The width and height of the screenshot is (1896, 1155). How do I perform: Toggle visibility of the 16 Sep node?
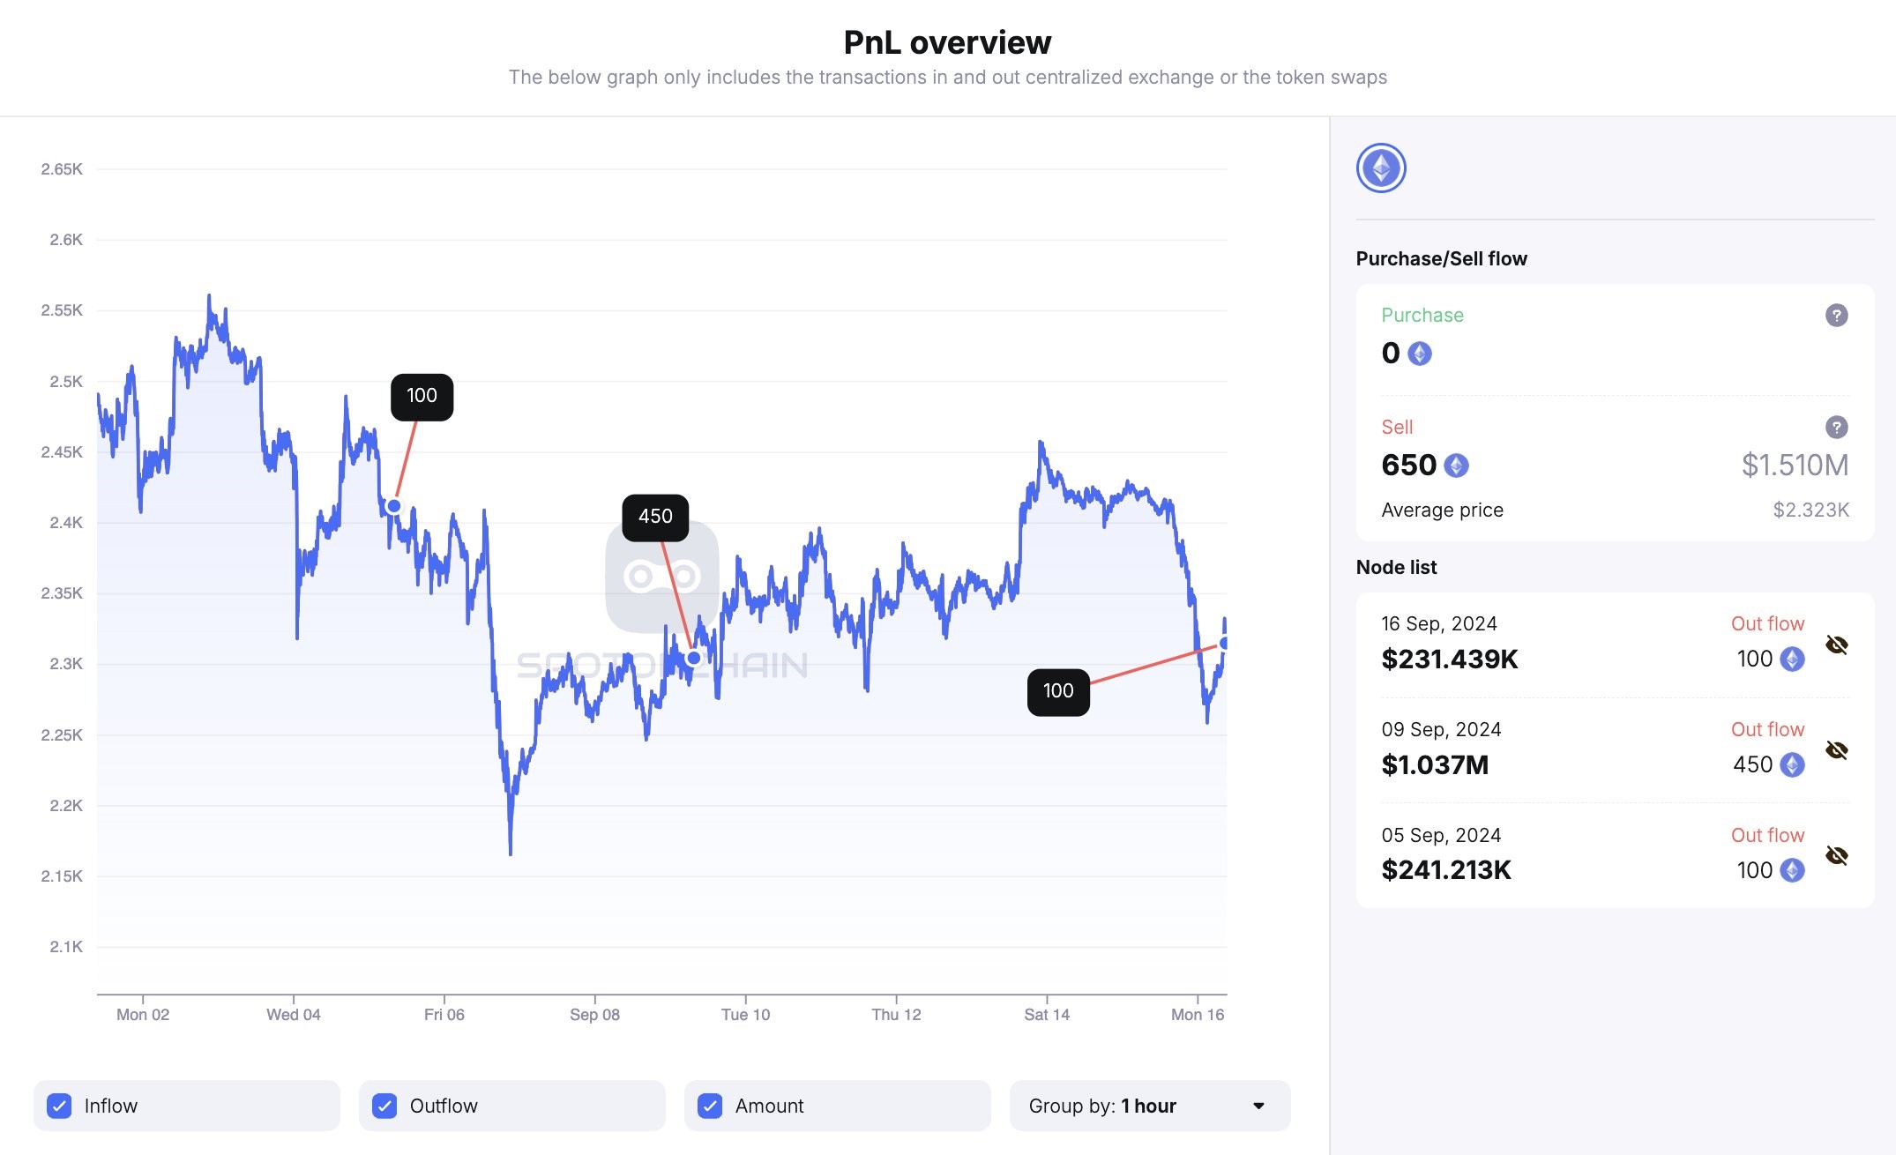click(x=1837, y=645)
